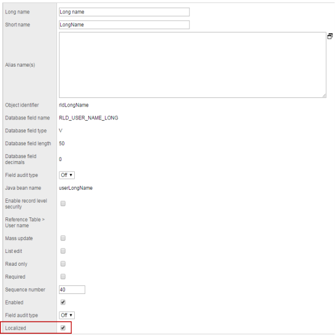Uncheck the Localized checkbox

[63, 328]
